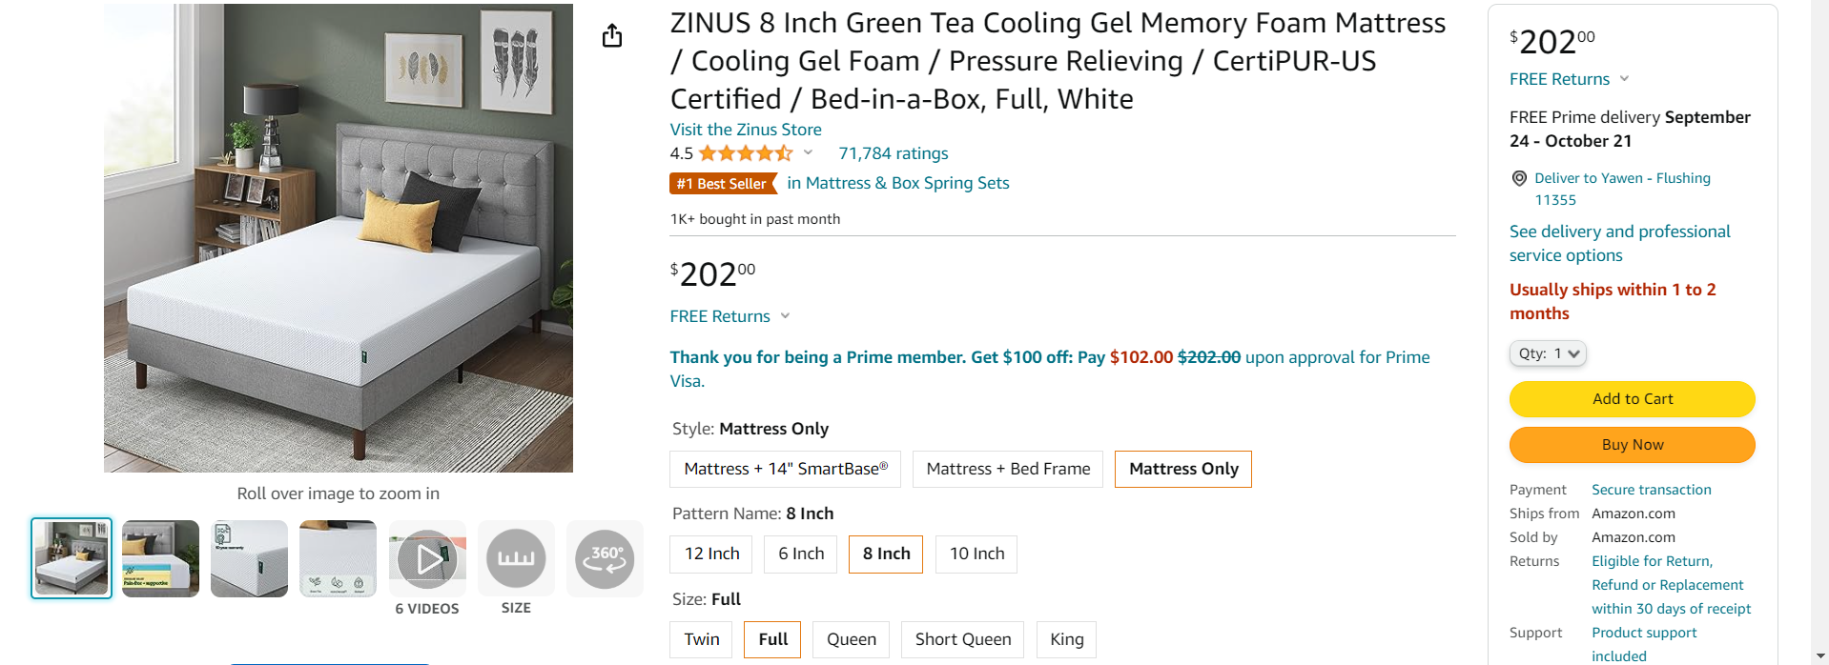Choose the Queen size option

[851, 639]
